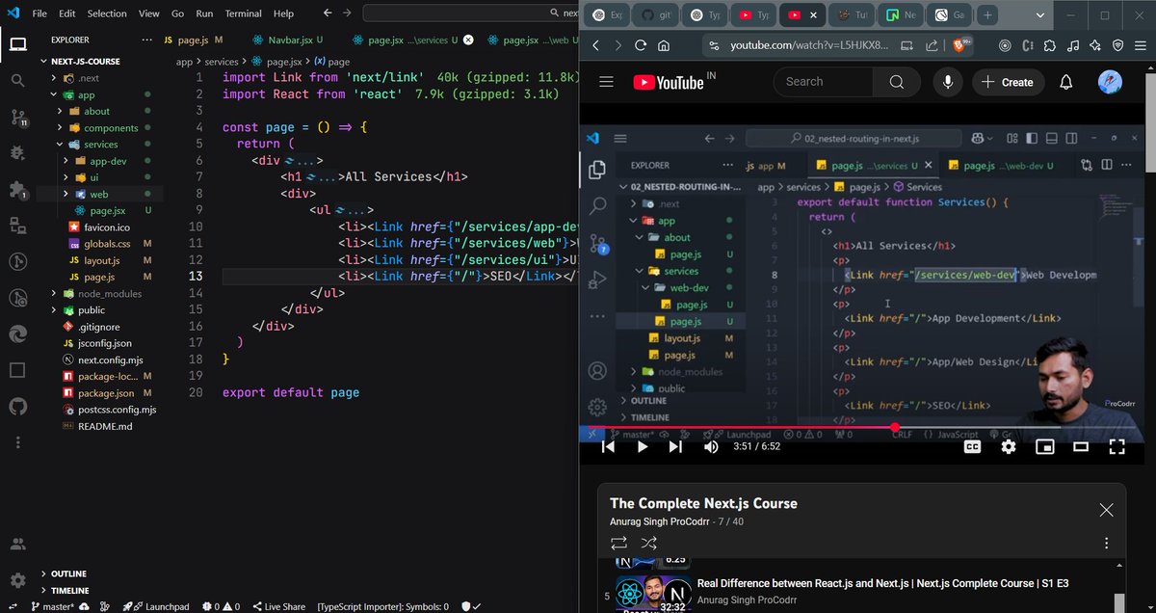Skip to the next video in the player
Viewport: 1156px width, 613px height.
pyautogui.click(x=675, y=447)
